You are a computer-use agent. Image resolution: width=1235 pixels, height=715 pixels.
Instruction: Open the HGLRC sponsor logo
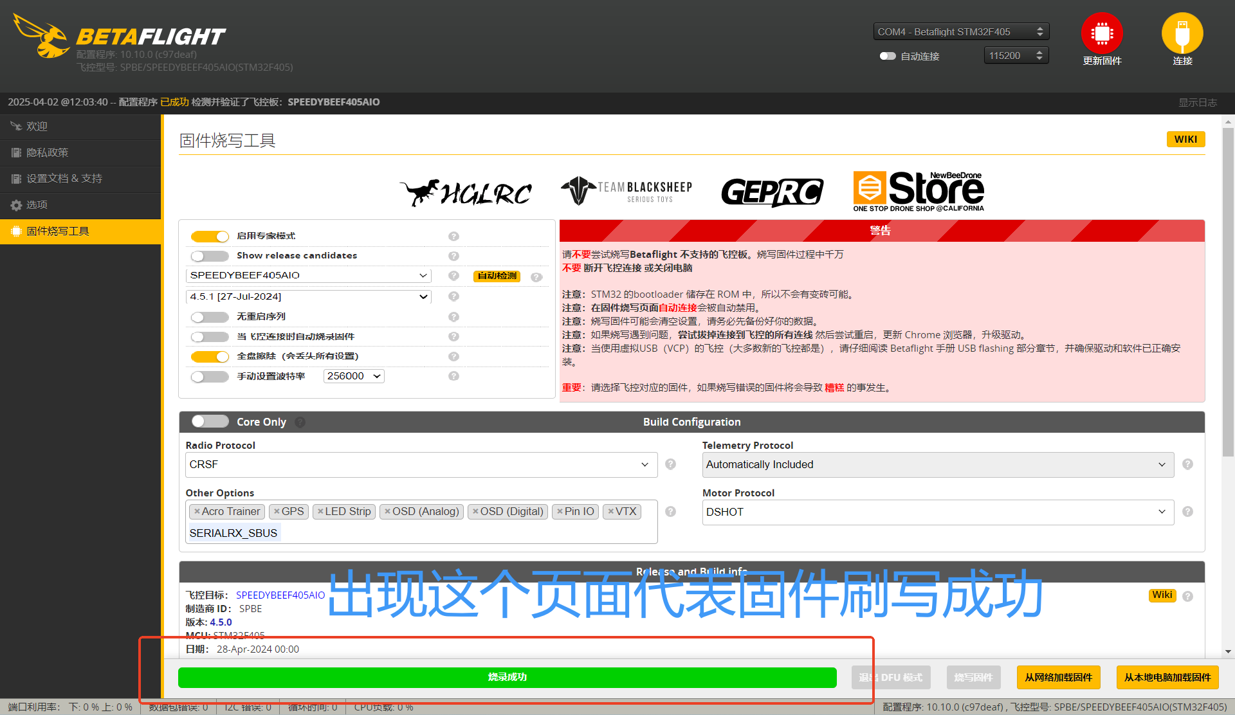(x=466, y=192)
